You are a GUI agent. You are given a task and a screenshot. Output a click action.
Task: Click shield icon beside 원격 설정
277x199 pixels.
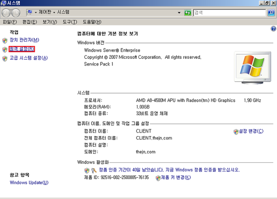click(5, 49)
